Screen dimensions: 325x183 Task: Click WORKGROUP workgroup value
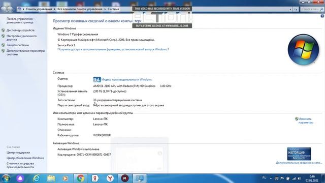[x=102, y=135]
